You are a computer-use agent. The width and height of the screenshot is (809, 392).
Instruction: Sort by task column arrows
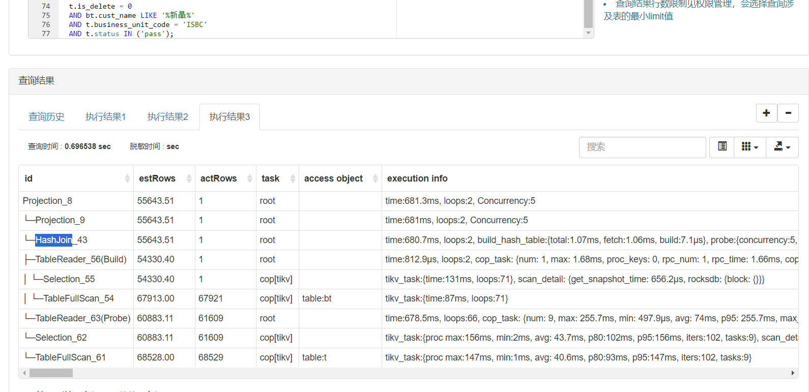[293, 178]
